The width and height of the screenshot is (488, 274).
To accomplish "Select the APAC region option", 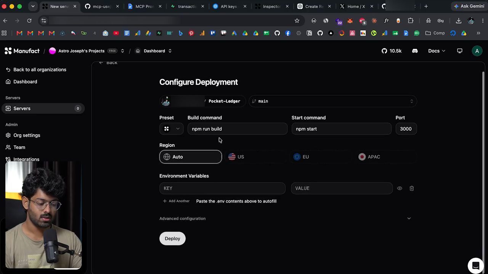I will [386, 157].
